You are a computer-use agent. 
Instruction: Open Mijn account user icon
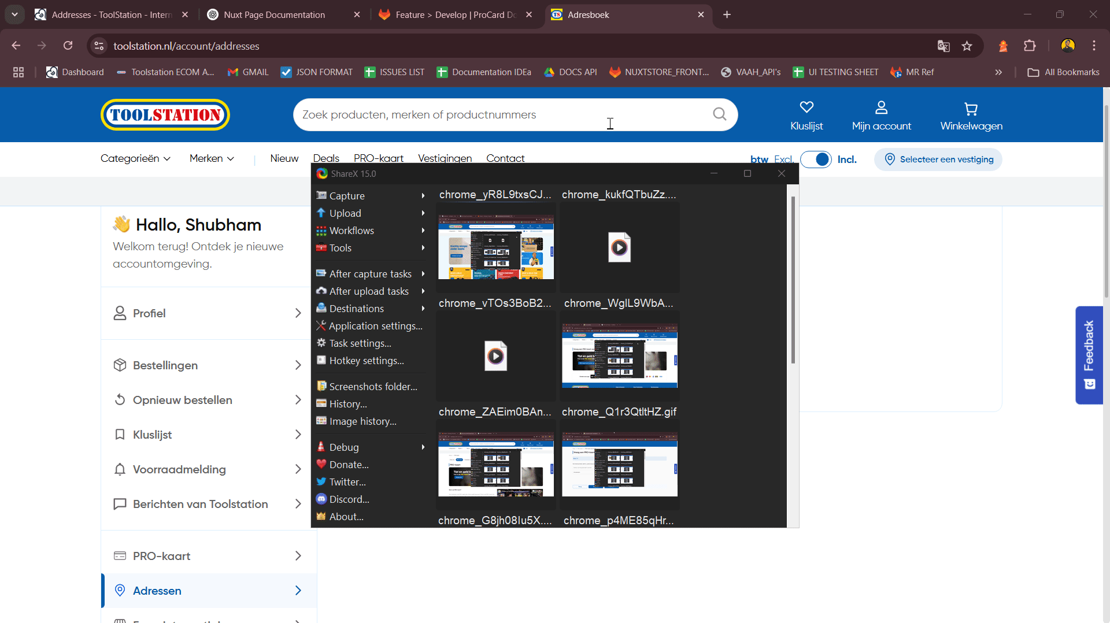(881, 107)
